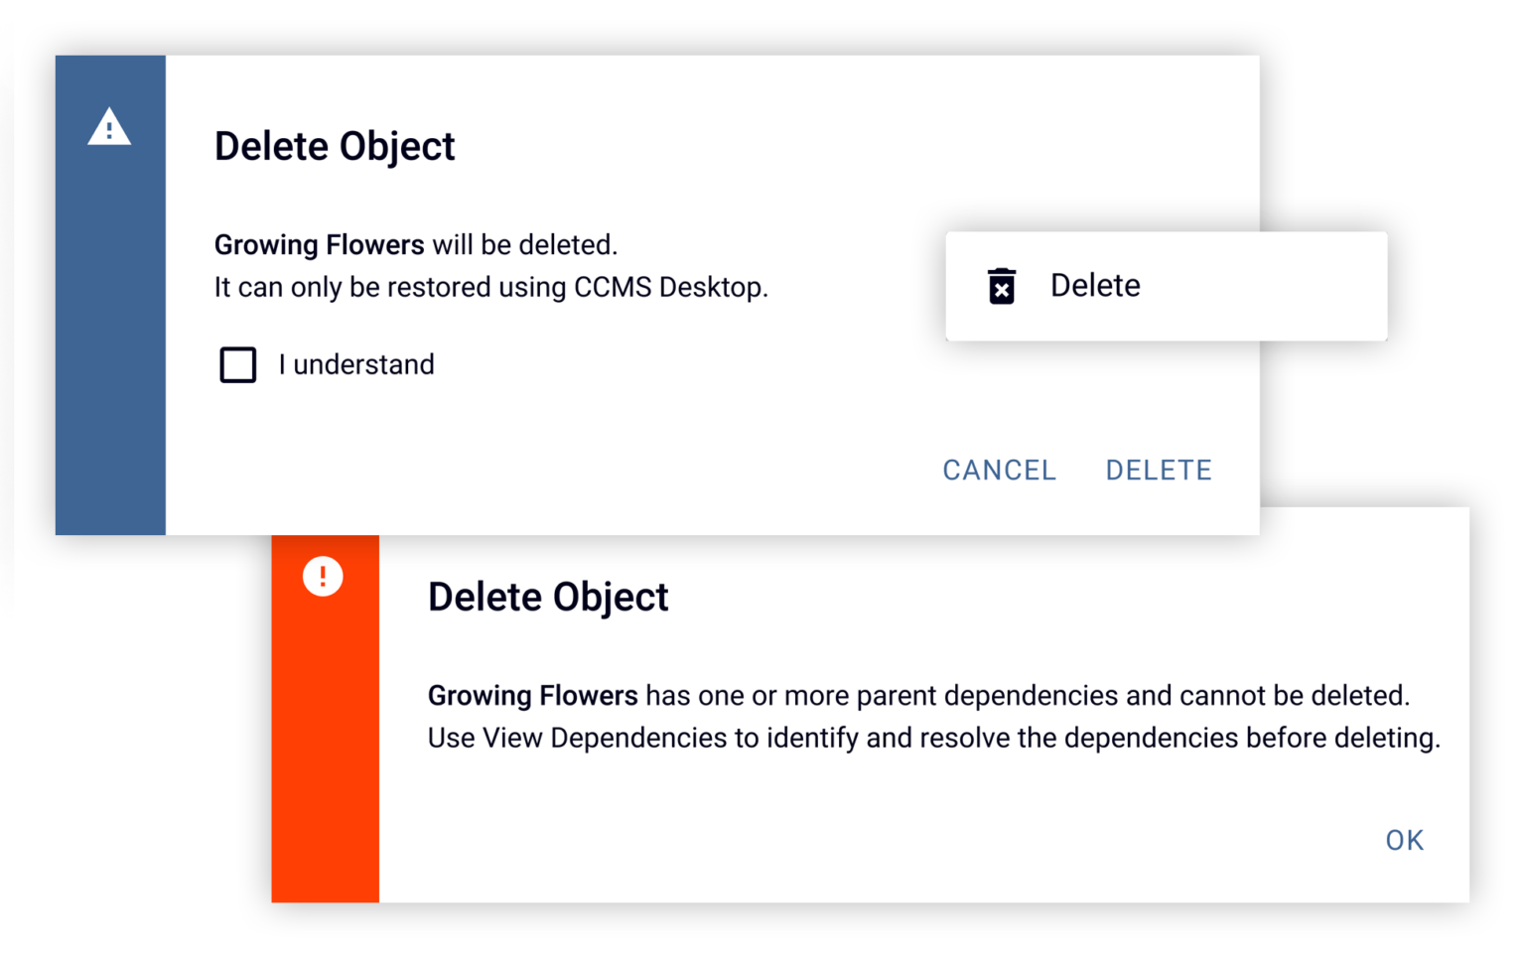Click the trash can delete icon

[x=1002, y=286]
